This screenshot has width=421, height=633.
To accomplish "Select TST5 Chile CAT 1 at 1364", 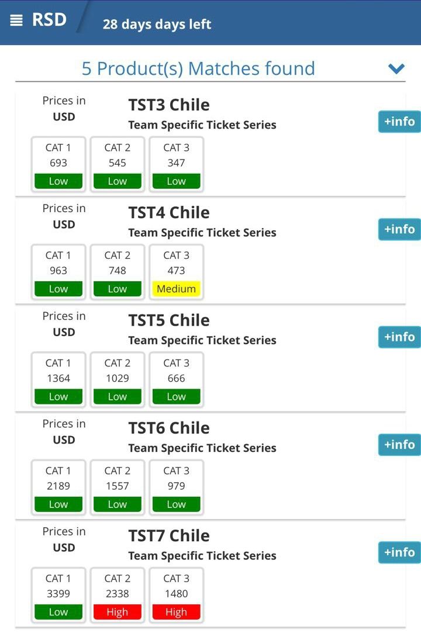I will [x=58, y=379].
